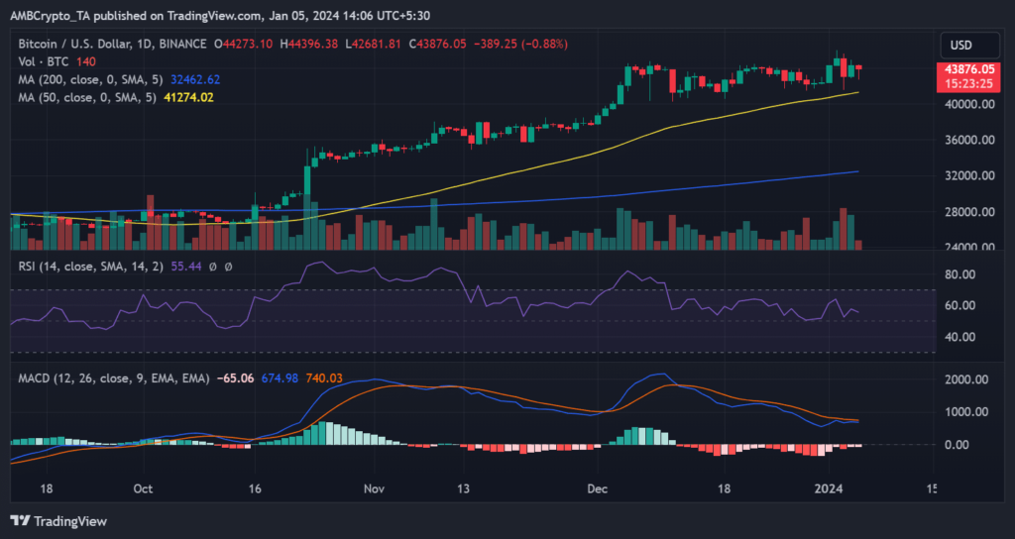1015x539 pixels.
Task: Click the AMBCrypto_TA publisher name
Action: click(x=56, y=15)
